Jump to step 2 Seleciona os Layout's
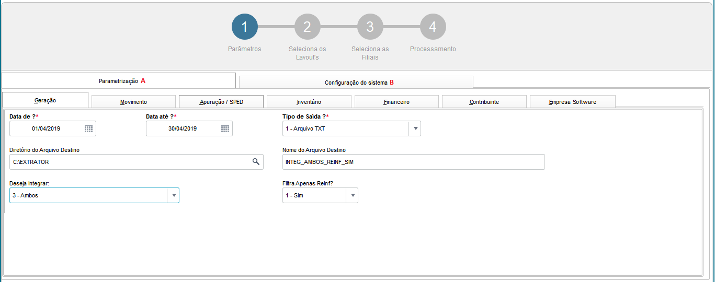 [x=308, y=27]
